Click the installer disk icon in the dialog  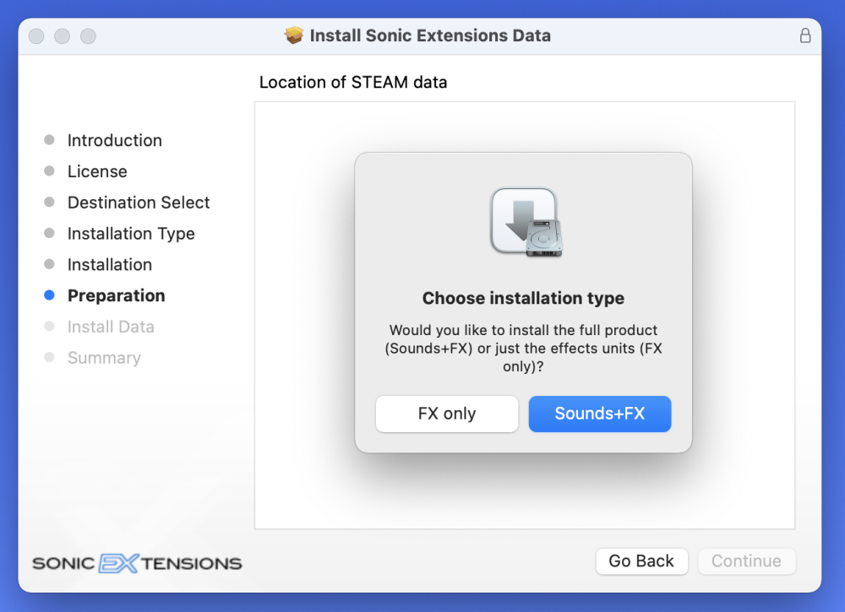point(526,222)
